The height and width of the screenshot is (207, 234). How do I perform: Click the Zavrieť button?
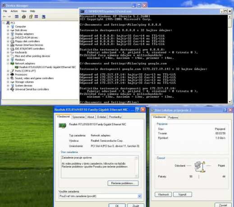click(223, 205)
